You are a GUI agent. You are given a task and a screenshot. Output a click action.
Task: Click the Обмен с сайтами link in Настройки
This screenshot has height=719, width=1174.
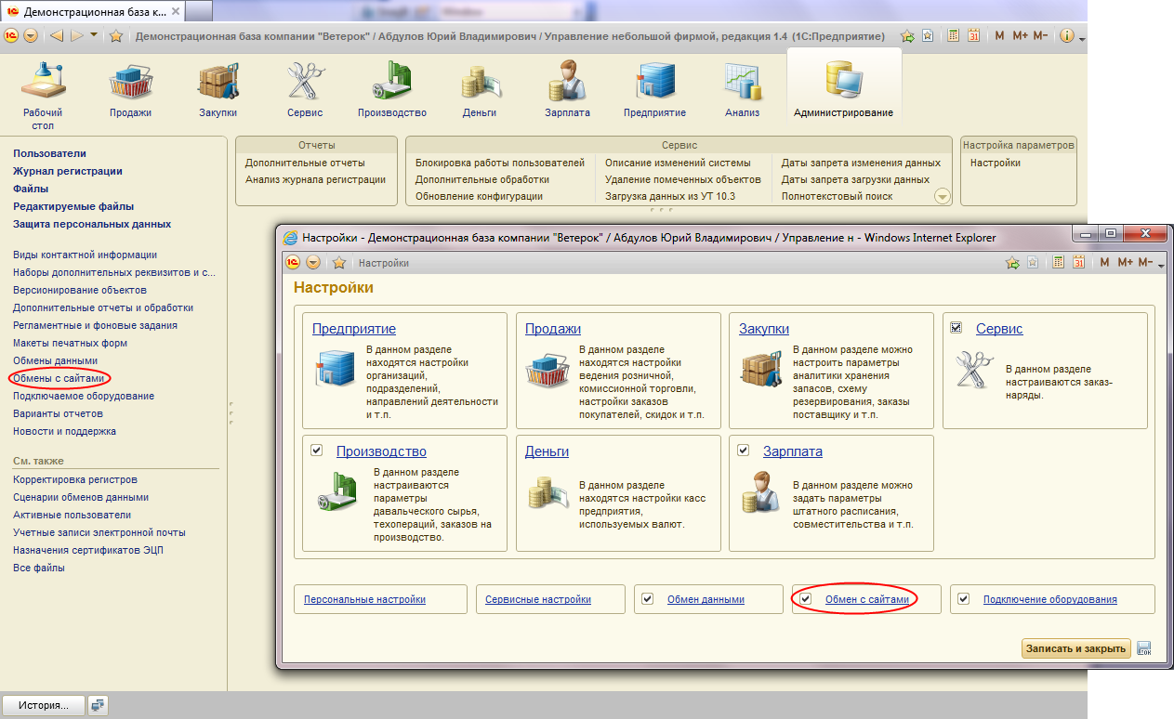tap(867, 599)
